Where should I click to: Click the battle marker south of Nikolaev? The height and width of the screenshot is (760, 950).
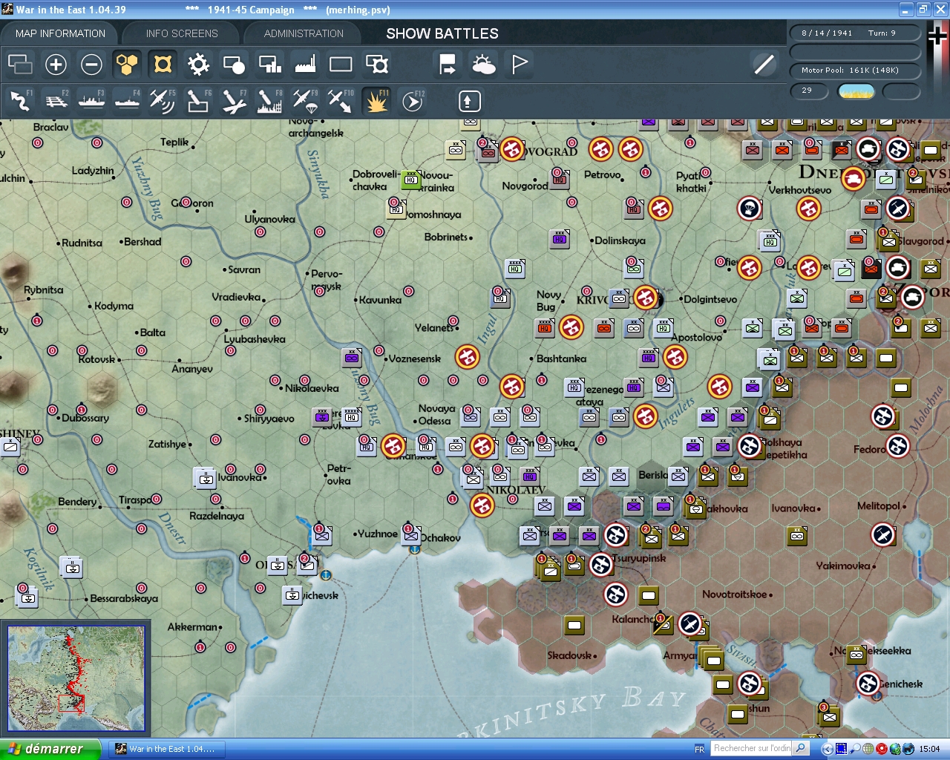[482, 505]
